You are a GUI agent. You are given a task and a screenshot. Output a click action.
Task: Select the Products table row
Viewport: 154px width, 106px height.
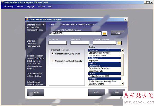(105, 79)
